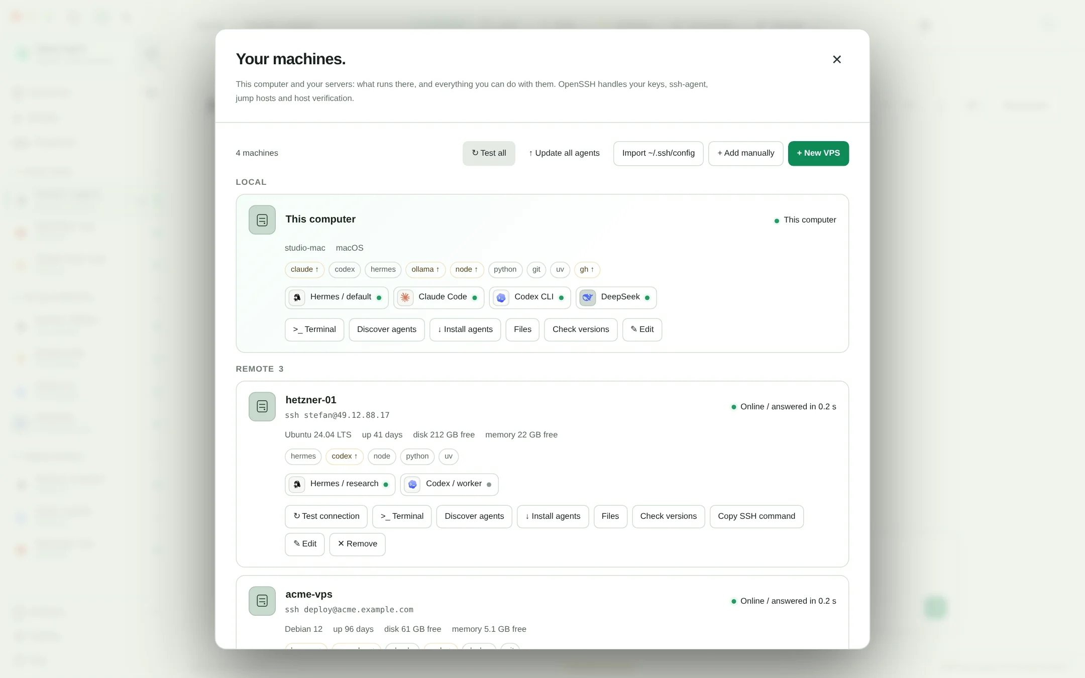Click Add manually button

[x=745, y=153]
